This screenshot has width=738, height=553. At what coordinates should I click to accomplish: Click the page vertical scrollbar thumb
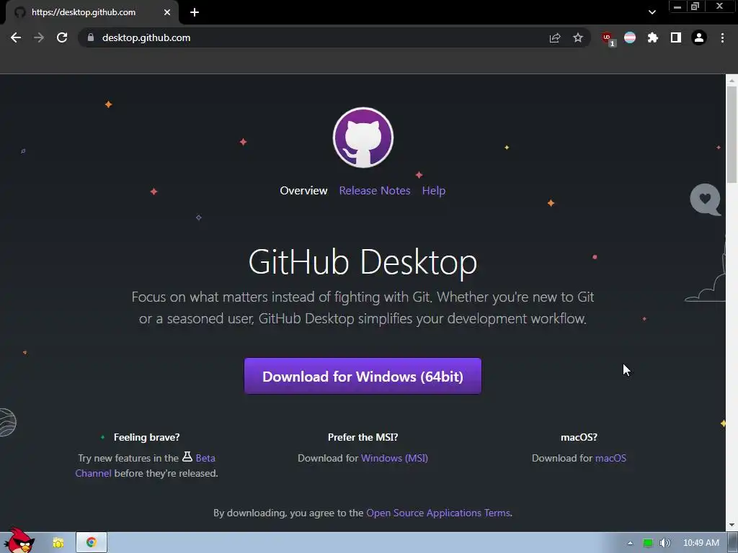coord(732,134)
